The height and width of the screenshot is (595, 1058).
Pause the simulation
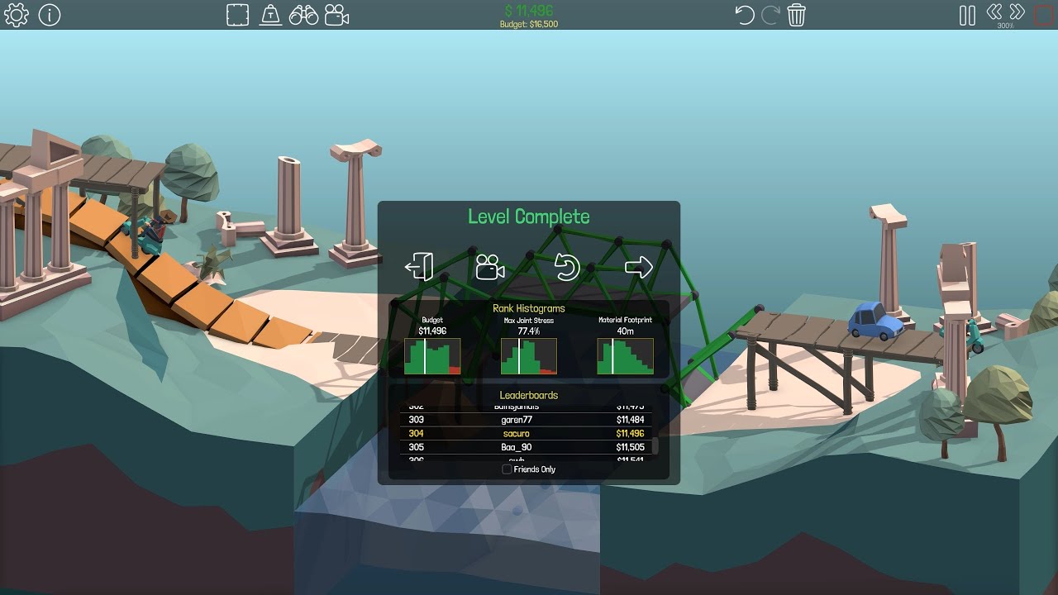[x=967, y=15]
